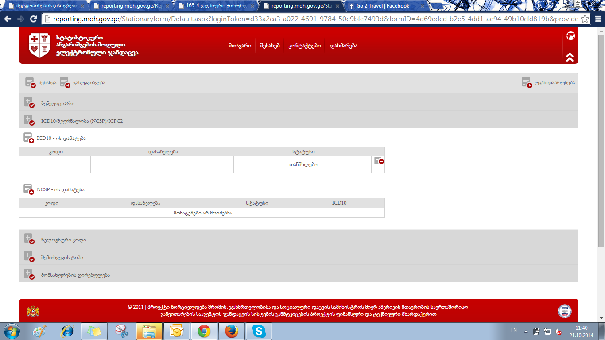Click the დახმარება help link

343,46
